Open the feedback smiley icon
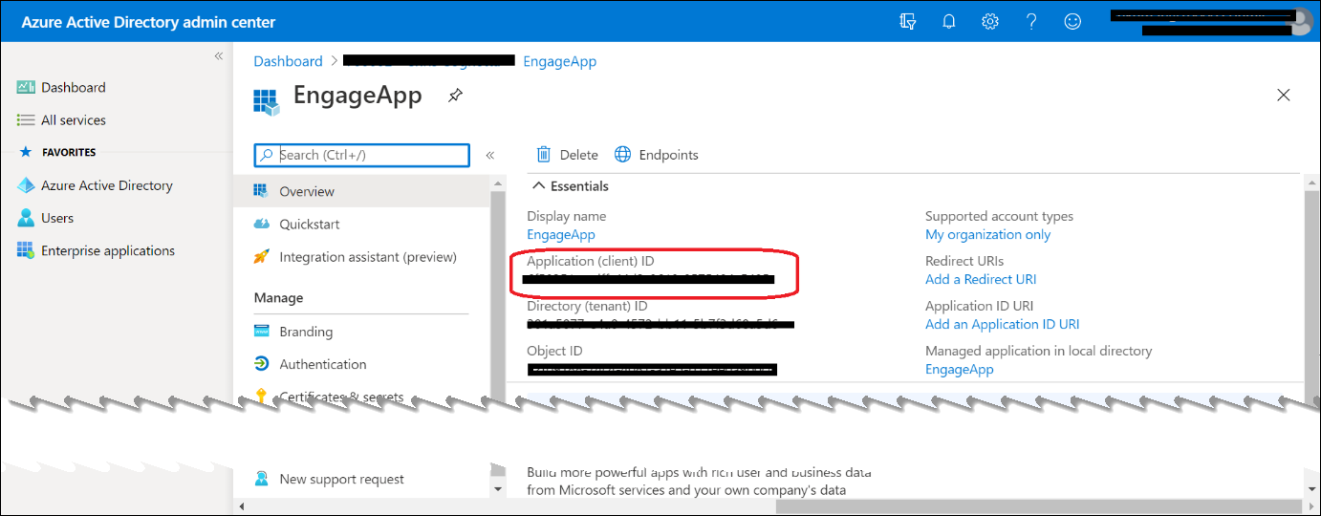The image size is (1321, 516). coord(1073,21)
